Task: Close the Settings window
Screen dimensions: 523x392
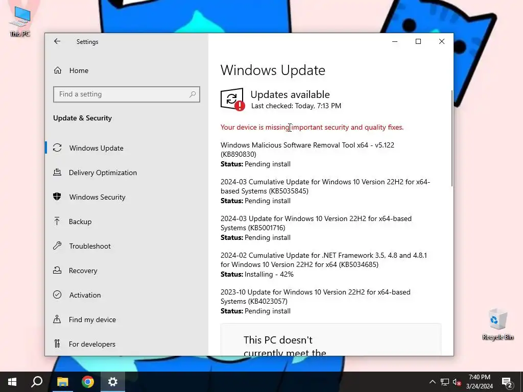Action: [x=442, y=41]
